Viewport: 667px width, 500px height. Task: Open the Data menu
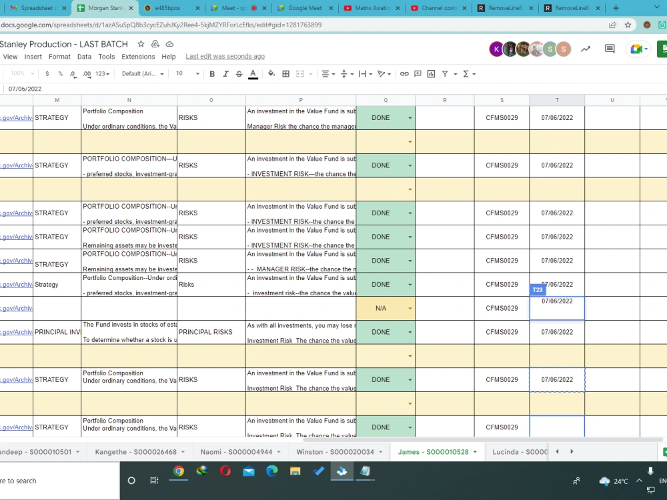pos(84,57)
